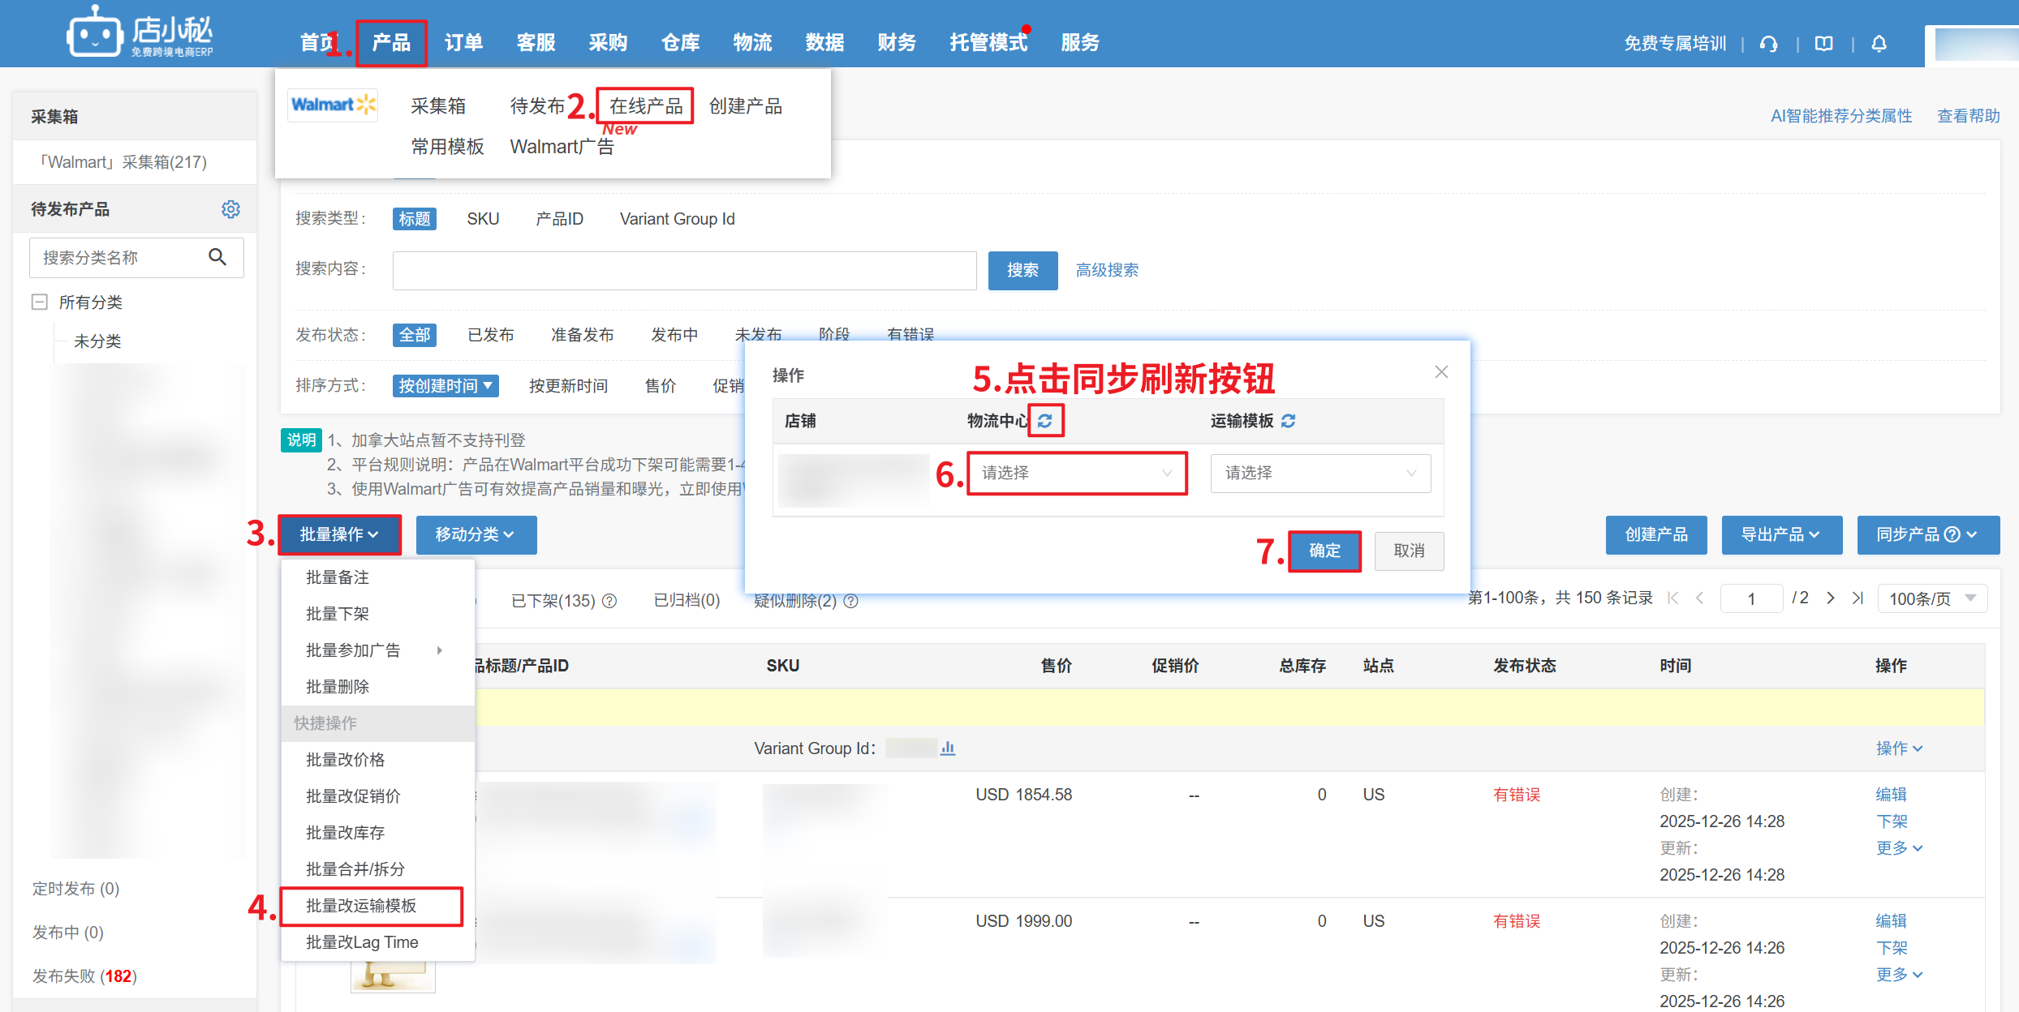
Task: Open the 运输模板 请选择 dropdown
Action: point(1319,473)
